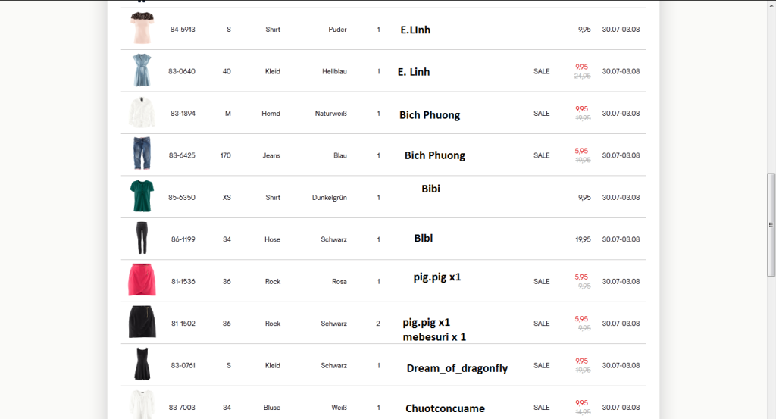776x419 pixels.
Task: Click the scrollbar up arrow
Action: 771,5
